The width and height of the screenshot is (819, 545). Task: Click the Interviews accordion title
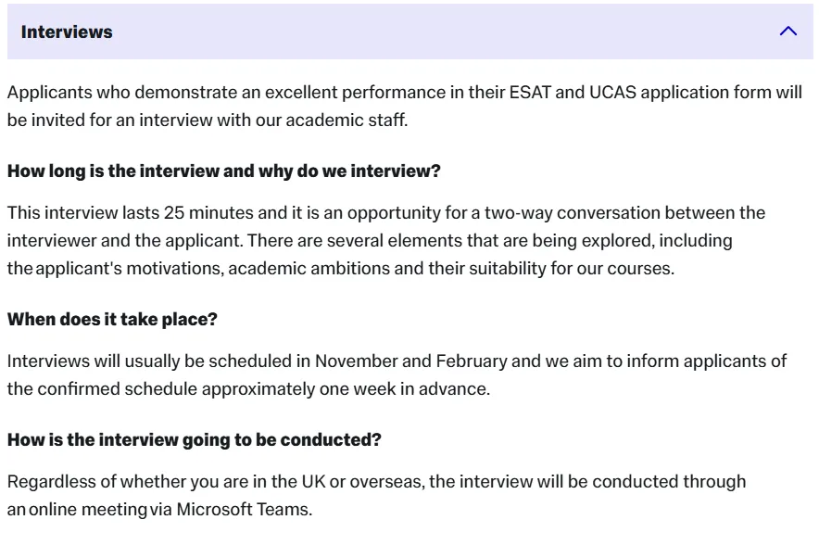click(x=67, y=32)
